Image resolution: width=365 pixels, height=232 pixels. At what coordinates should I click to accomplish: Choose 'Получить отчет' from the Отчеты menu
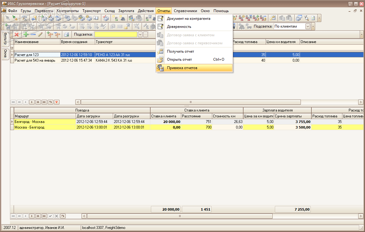(x=180, y=51)
